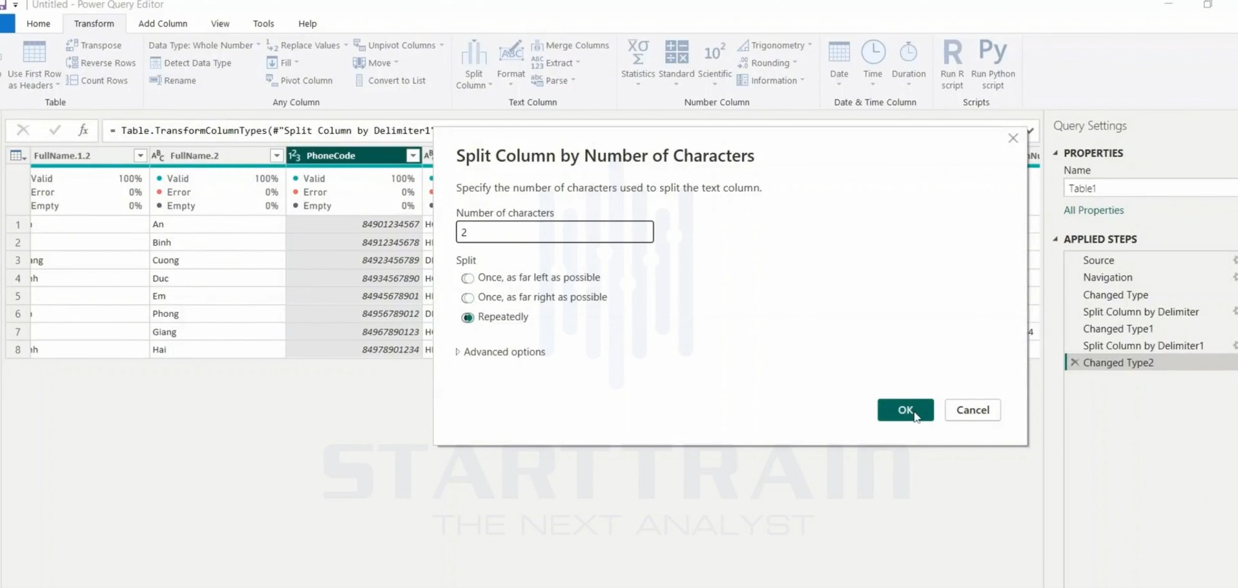Open the Data Type: Whole Number dropdown
The image size is (1238, 588).
click(x=204, y=45)
